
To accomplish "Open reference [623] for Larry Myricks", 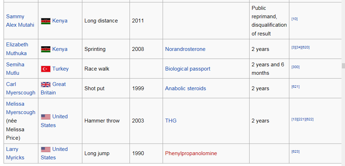I will (295, 152).
